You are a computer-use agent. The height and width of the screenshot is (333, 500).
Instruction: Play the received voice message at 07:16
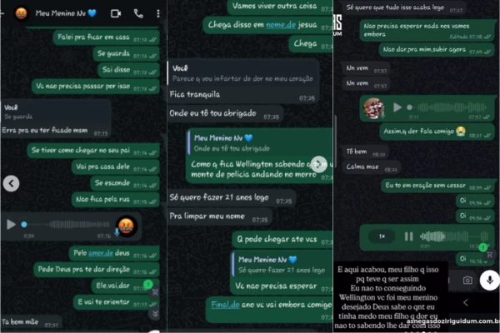11,224
